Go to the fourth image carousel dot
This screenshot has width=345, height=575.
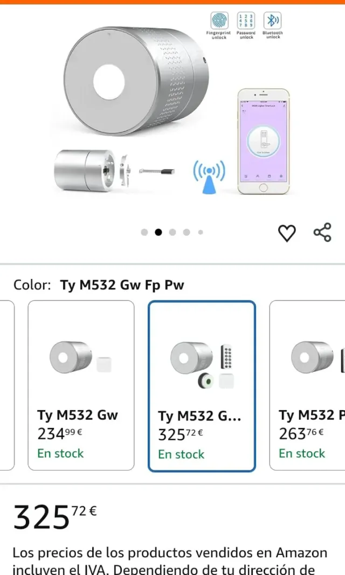point(187,232)
